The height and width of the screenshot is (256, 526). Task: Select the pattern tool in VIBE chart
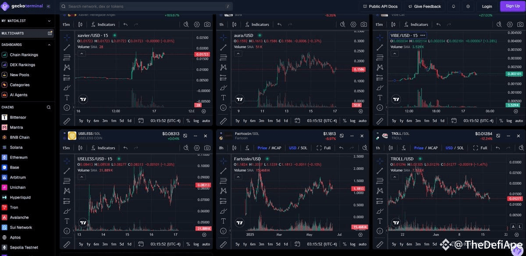coord(380,67)
